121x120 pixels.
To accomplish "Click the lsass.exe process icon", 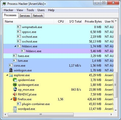I will (15, 56).
